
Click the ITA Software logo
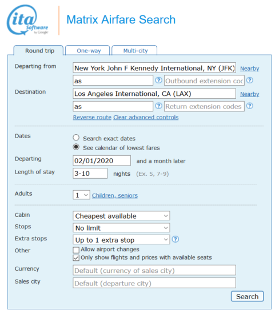coord(27,20)
